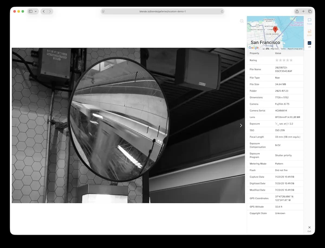325x248 pixels.
Task: Open the map Terms link
Action: (x=283, y=49)
